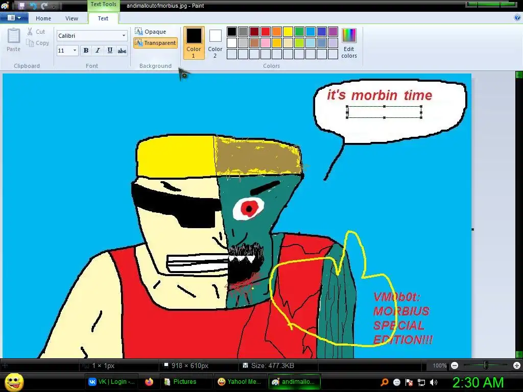Image resolution: width=523 pixels, height=392 pixels.
Task: Click the andimallo... Paint taskbar button
Action: (x=294, y=382)
